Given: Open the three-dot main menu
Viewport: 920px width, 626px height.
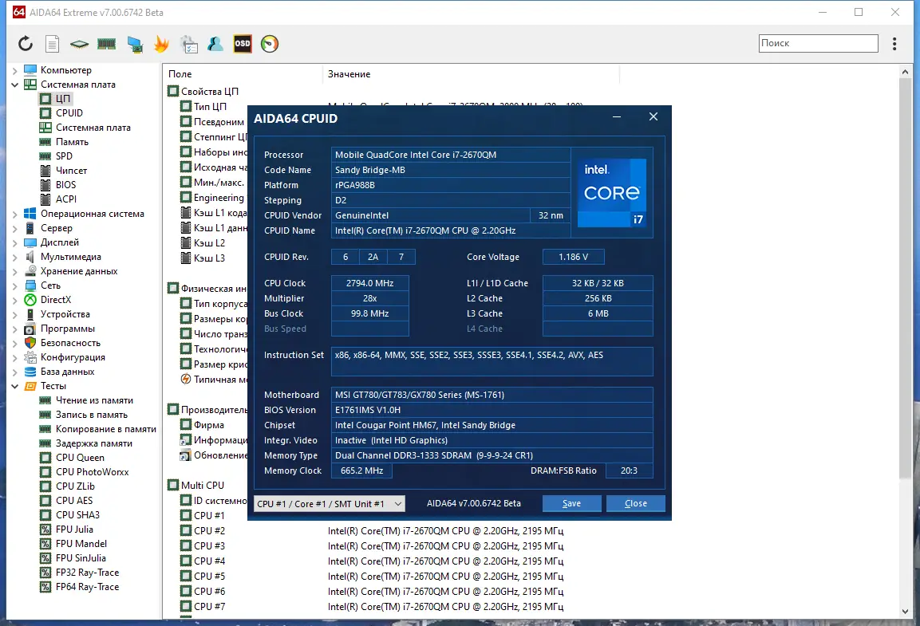Looking at the screenshot, I should (x=894, y=43).
